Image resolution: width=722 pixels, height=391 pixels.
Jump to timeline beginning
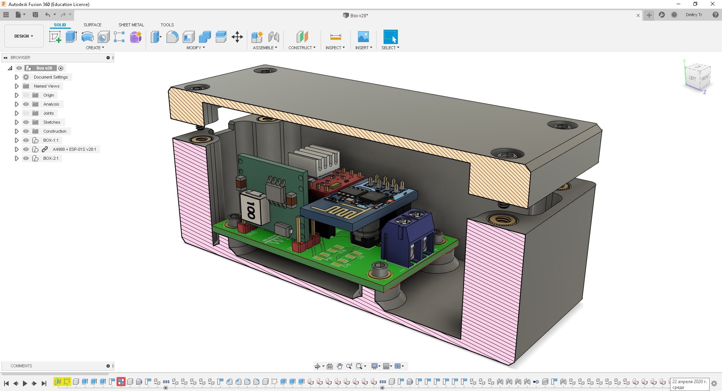6,383
